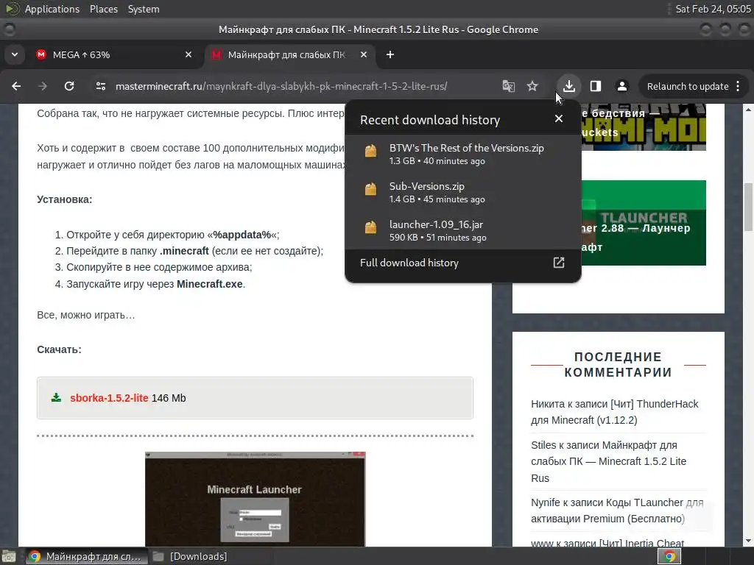
Task: Open full download history external-link icon
Action: (x=558, y=263)
